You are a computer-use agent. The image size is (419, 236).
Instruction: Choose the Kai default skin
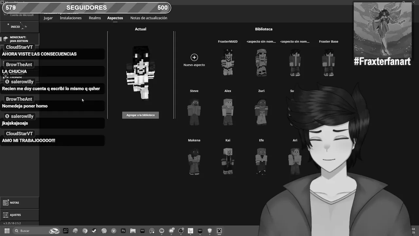coord(228,161)
